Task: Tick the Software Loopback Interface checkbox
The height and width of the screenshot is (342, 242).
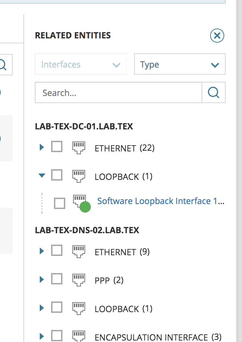Action: [x=59, y=203]
